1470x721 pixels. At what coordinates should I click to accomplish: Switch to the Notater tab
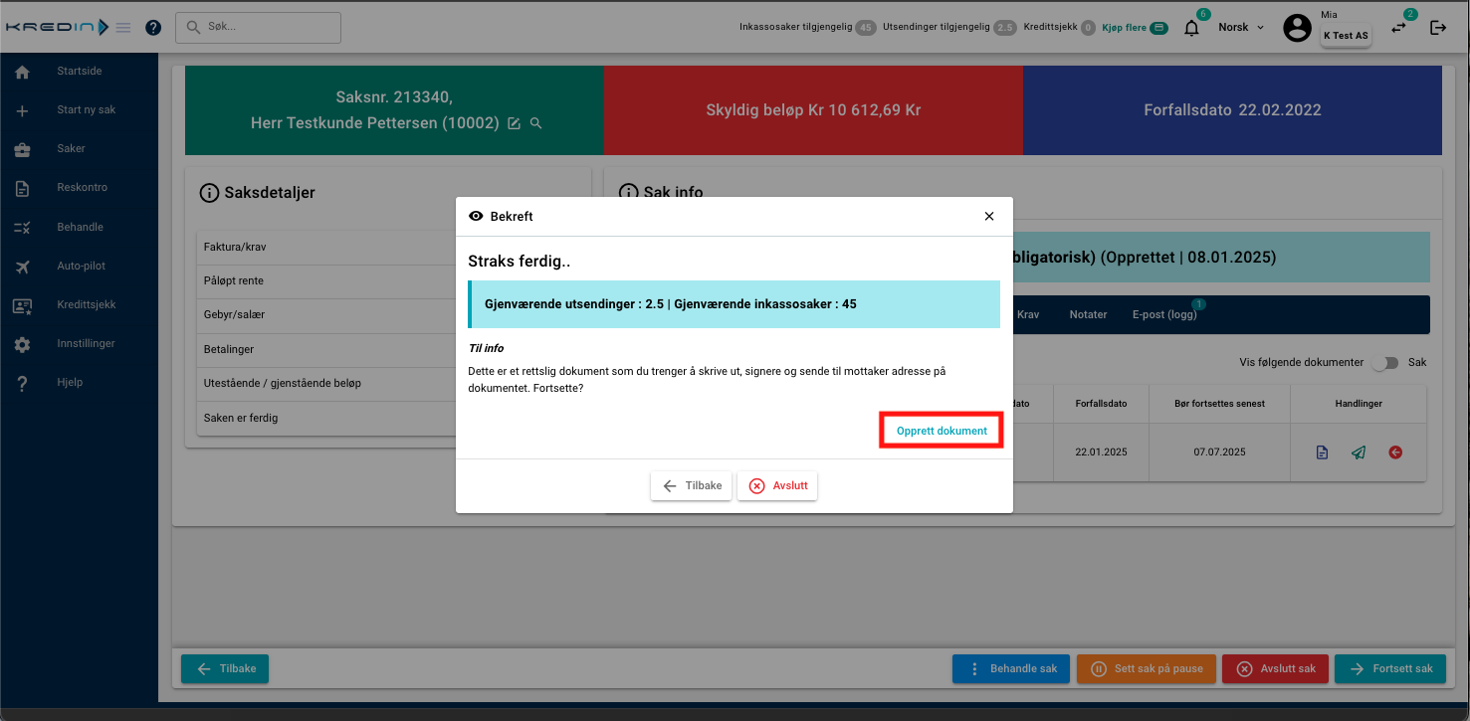[x=1088, y=314]
